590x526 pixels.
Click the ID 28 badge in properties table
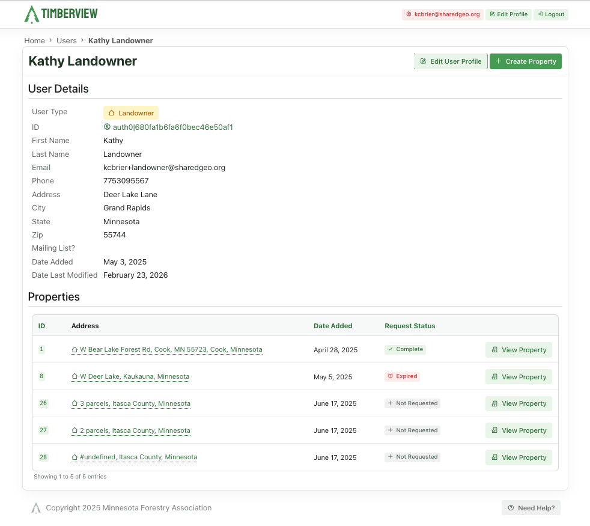[43, 457]
